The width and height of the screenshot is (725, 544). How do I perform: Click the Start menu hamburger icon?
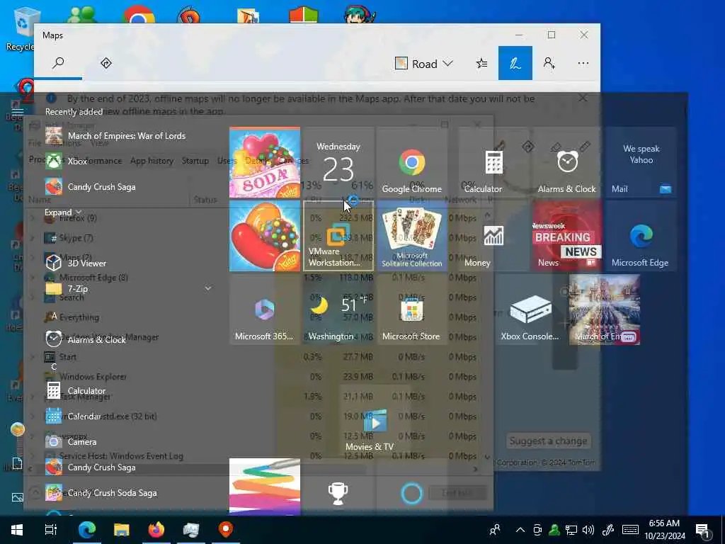coord(18,111)
